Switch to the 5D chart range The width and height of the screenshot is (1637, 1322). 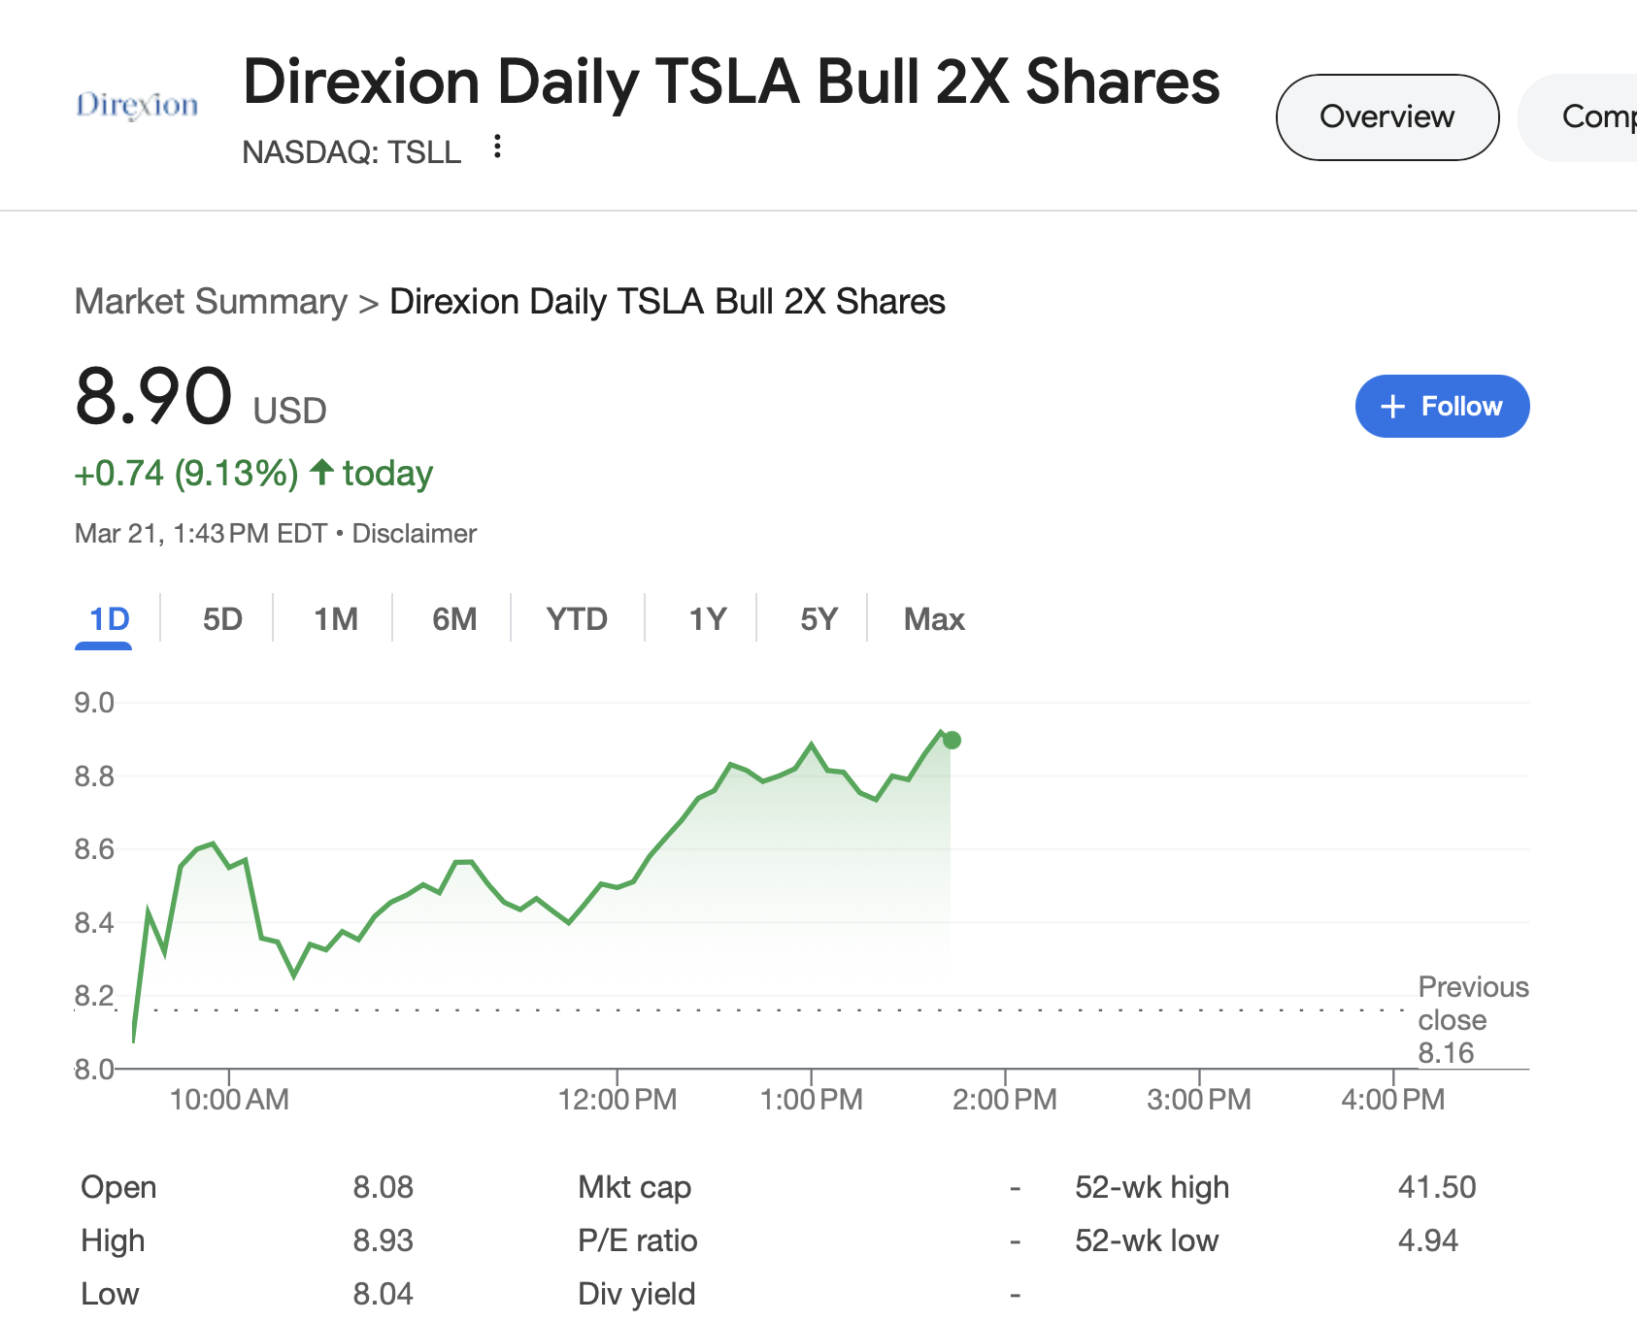point(222,618)
